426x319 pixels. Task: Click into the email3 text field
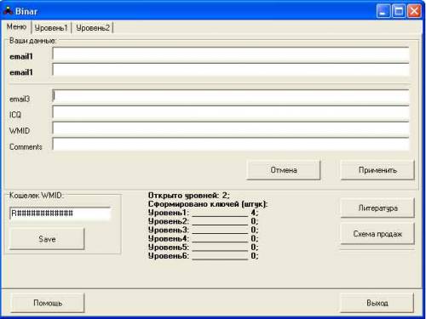[231, 96]
